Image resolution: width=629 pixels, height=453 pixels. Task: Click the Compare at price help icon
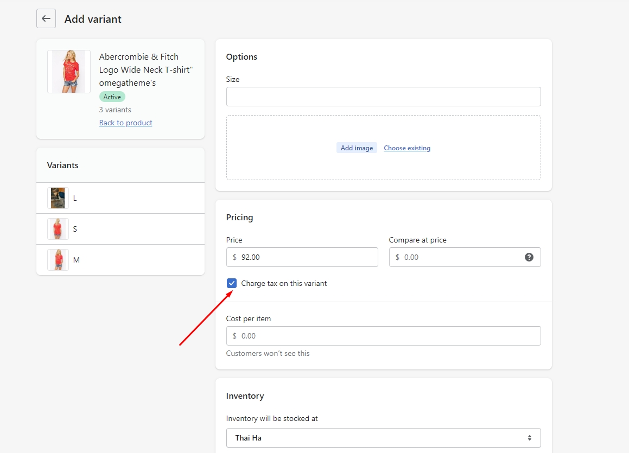pyautogui.click(x=529, y=257)
